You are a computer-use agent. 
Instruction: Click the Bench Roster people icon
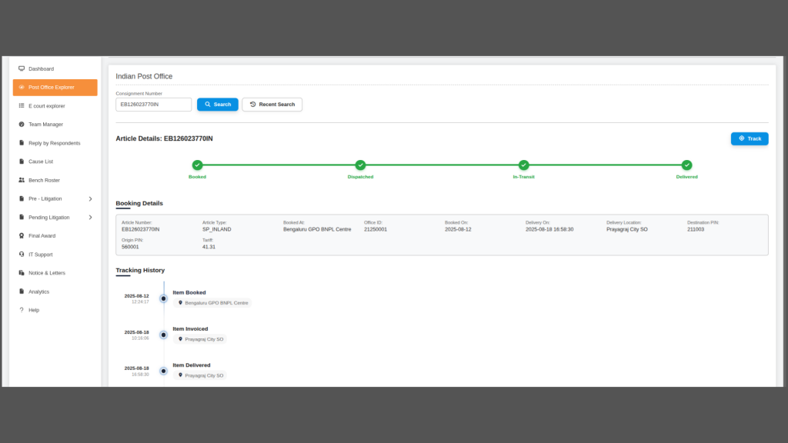[x=22, y=180]
